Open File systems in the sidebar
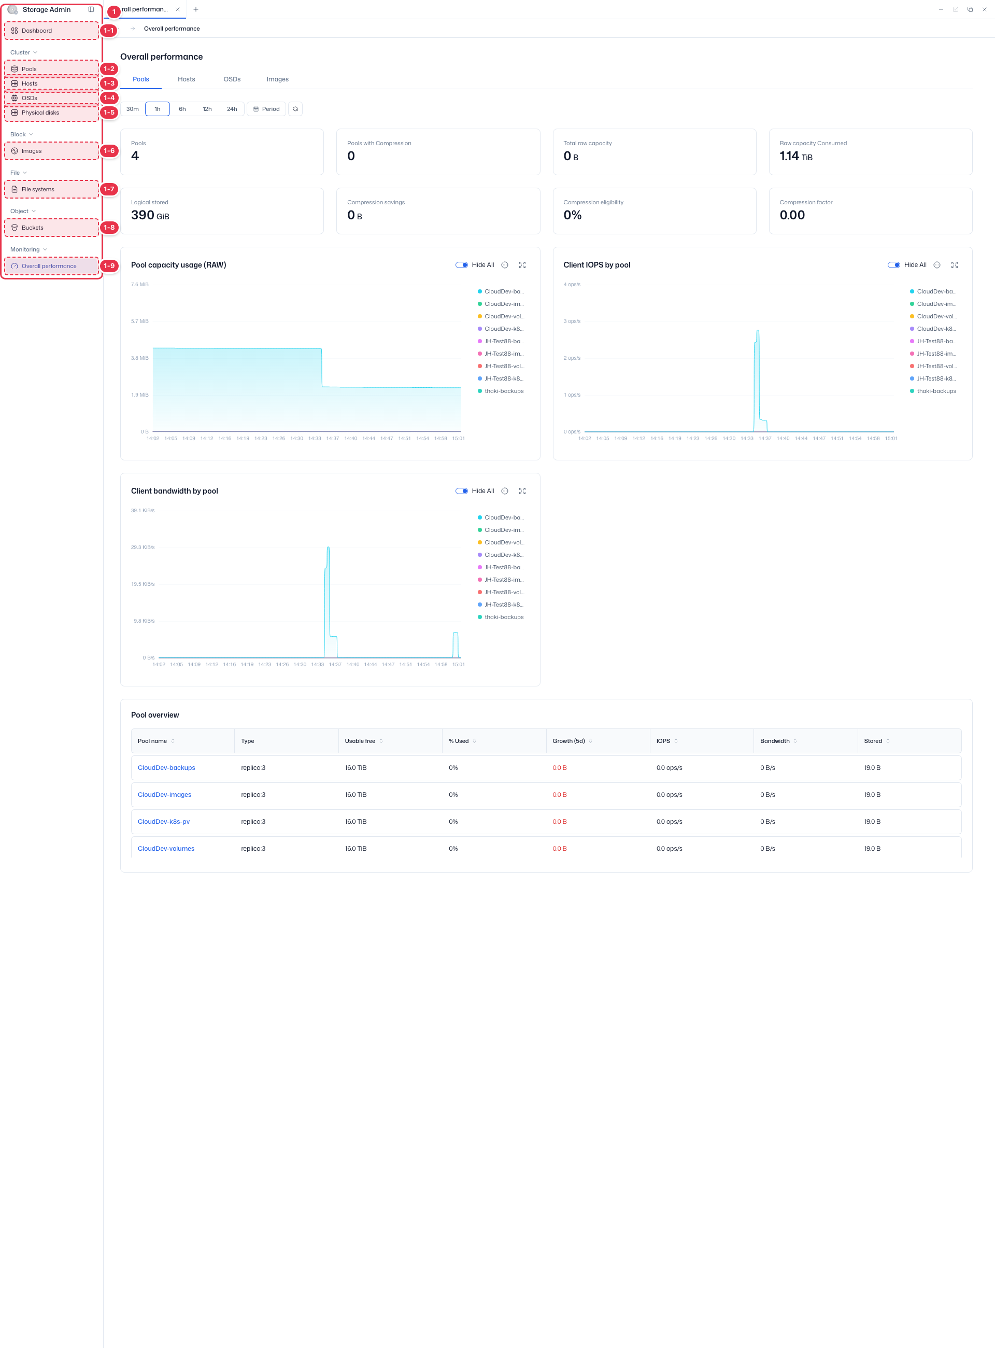 52,189
